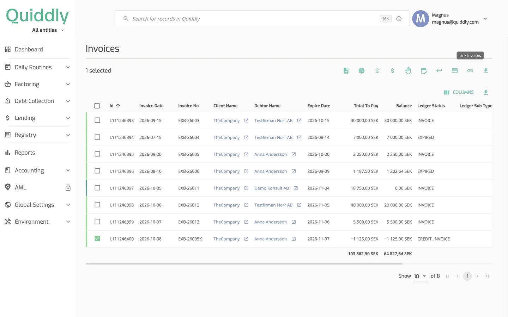Click the credit card icon in toolbar
508x317 pixels.
click(455, 71)
